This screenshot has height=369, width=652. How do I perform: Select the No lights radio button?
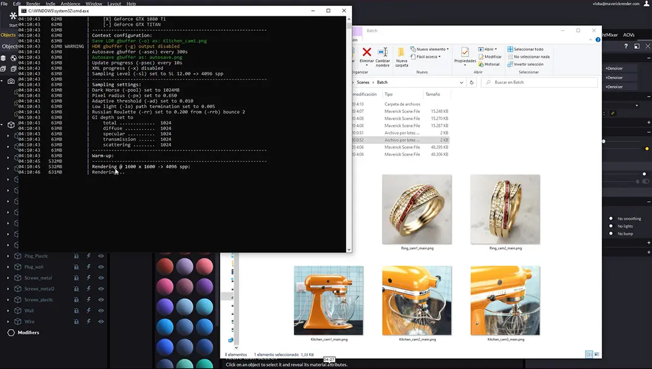(611, 226)
